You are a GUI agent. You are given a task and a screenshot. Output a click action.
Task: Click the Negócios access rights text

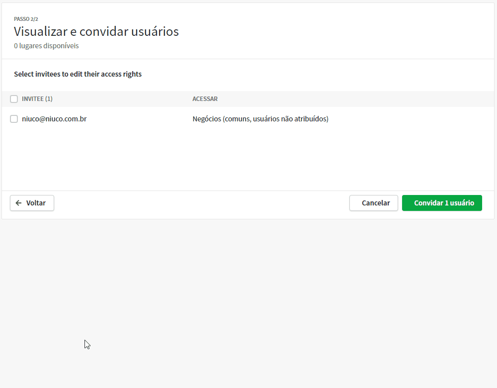tap(260, 119)
